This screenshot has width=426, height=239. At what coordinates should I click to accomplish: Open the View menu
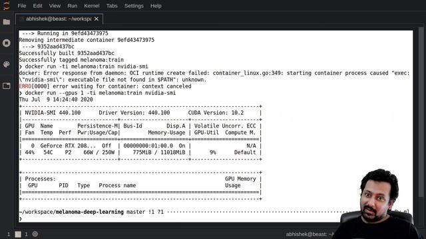[x=55, y=6]
